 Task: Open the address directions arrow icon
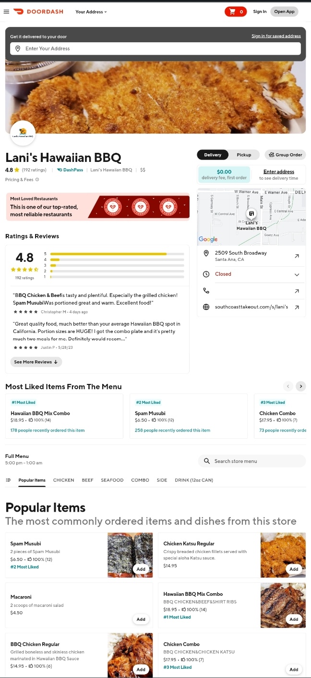click(x=297, y=256)
